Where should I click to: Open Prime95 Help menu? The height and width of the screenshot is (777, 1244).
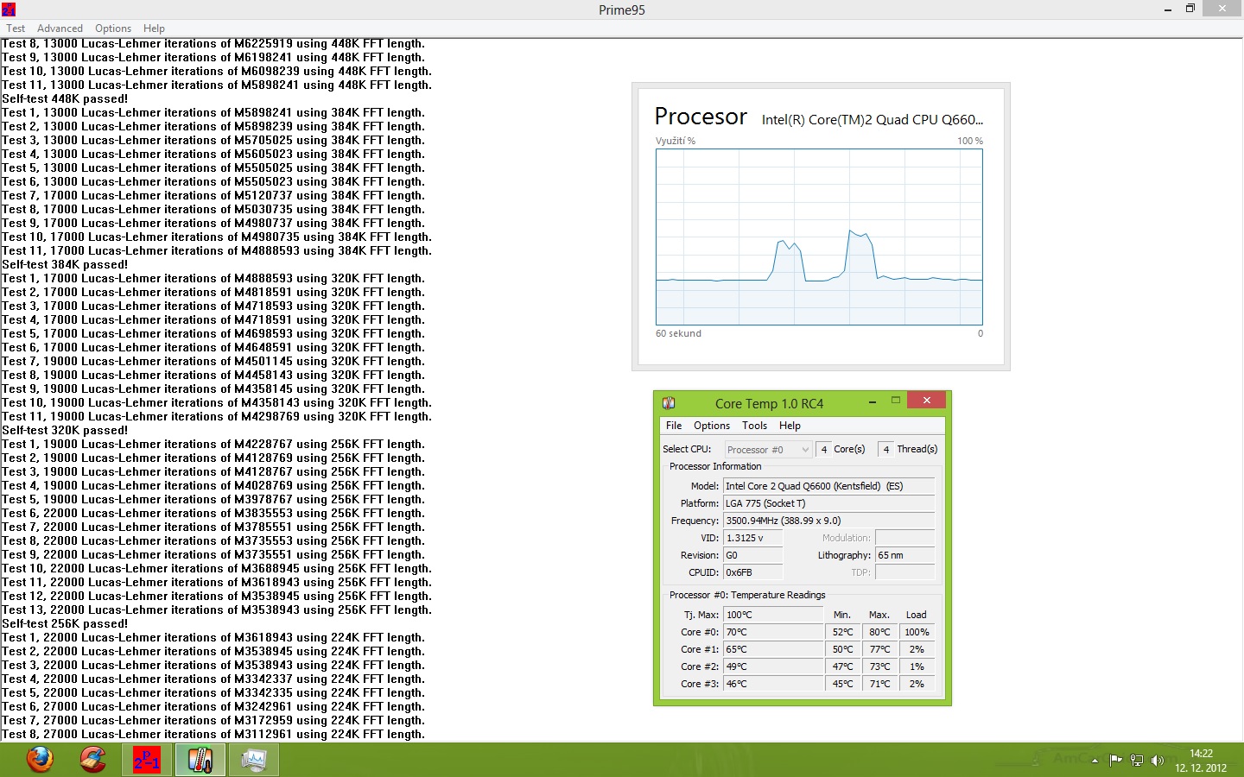click(154, 28)
